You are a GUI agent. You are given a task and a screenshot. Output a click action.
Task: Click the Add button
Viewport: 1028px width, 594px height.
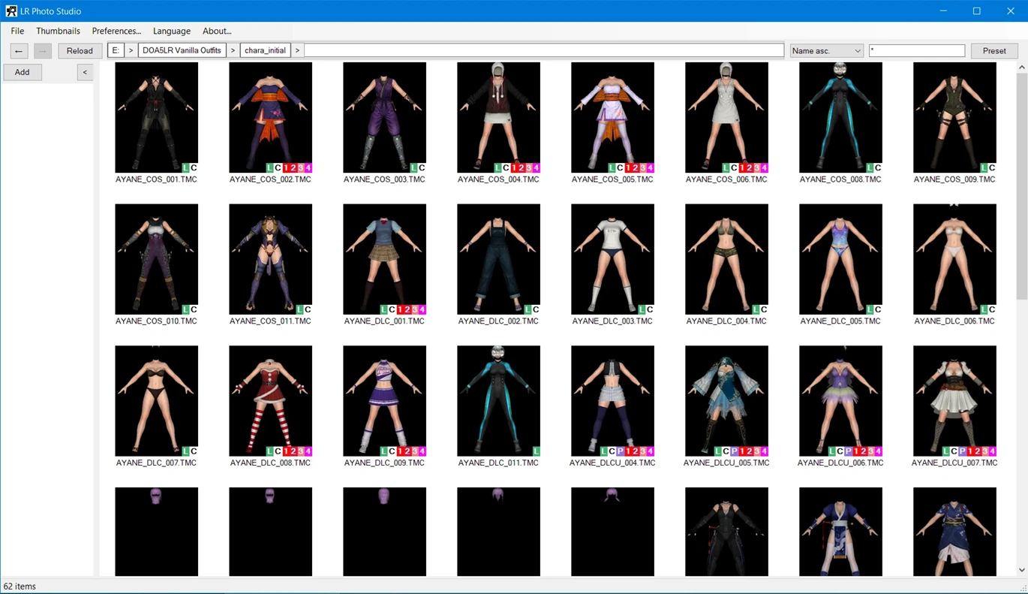[23, 72]
